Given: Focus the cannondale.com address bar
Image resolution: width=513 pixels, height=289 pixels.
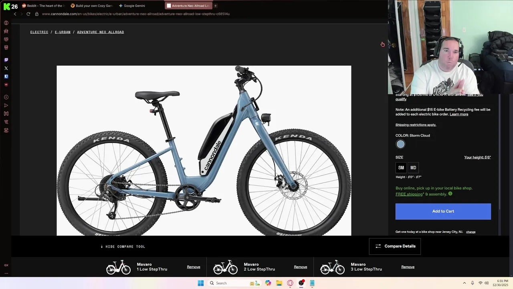Looking at the screenshot, I should click(136, 14).
